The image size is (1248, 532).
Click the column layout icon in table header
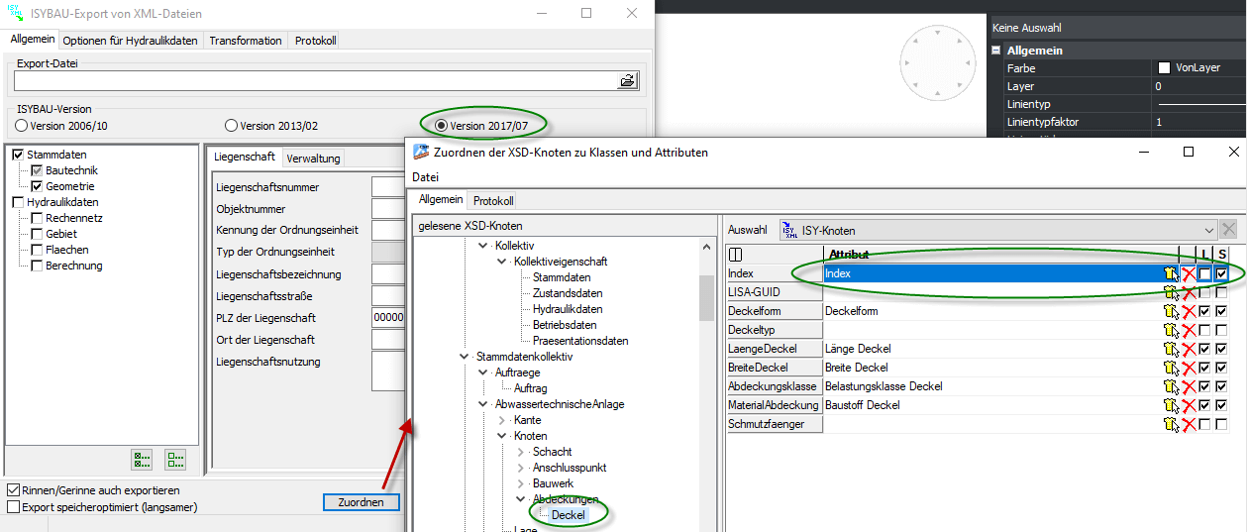click(x=736, y=255)
